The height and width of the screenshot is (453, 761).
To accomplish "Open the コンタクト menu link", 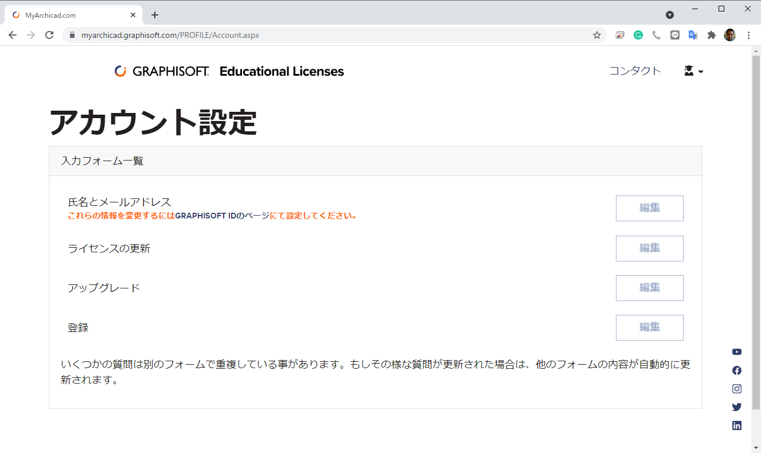I will coord(635,71).
